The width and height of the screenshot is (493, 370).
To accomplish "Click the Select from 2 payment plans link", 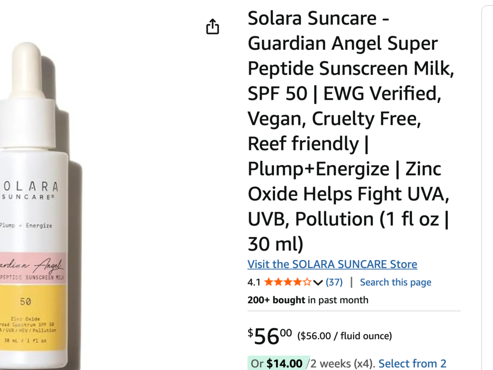I will click(412, 363).
